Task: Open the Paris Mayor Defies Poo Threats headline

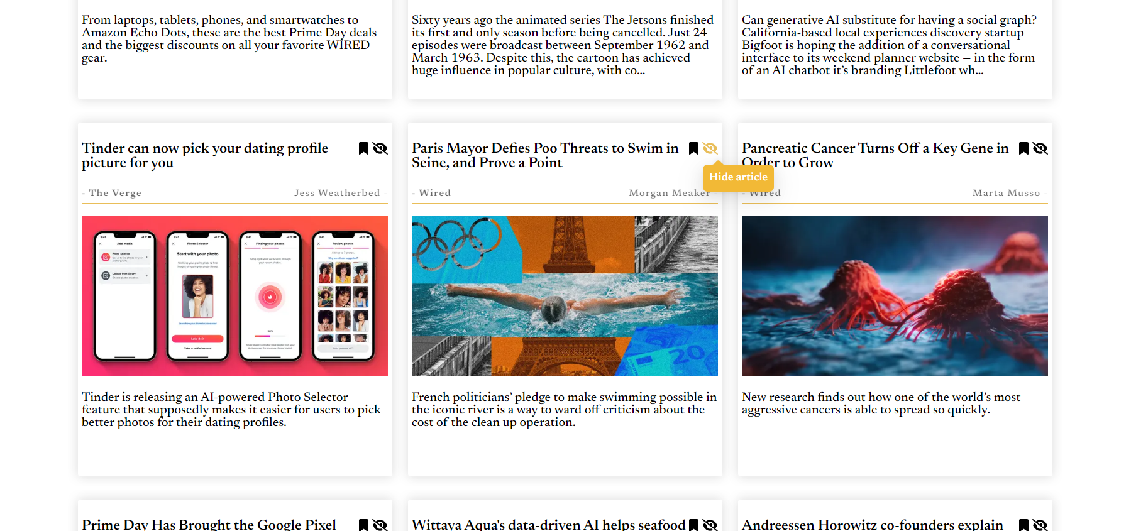Action: pyautogui.click(x=545, y=155)
